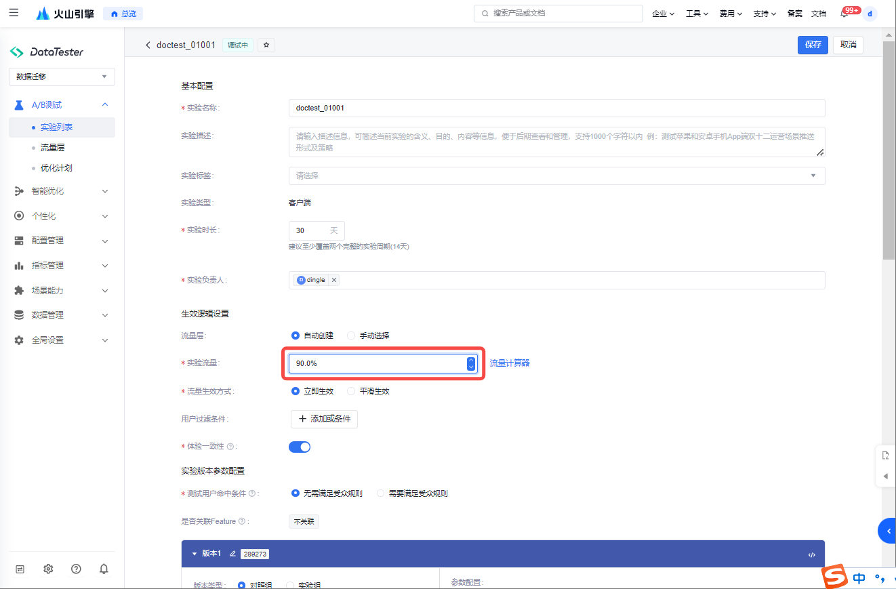Click the bottom-left sidebar list icon

tap(20, 569)
